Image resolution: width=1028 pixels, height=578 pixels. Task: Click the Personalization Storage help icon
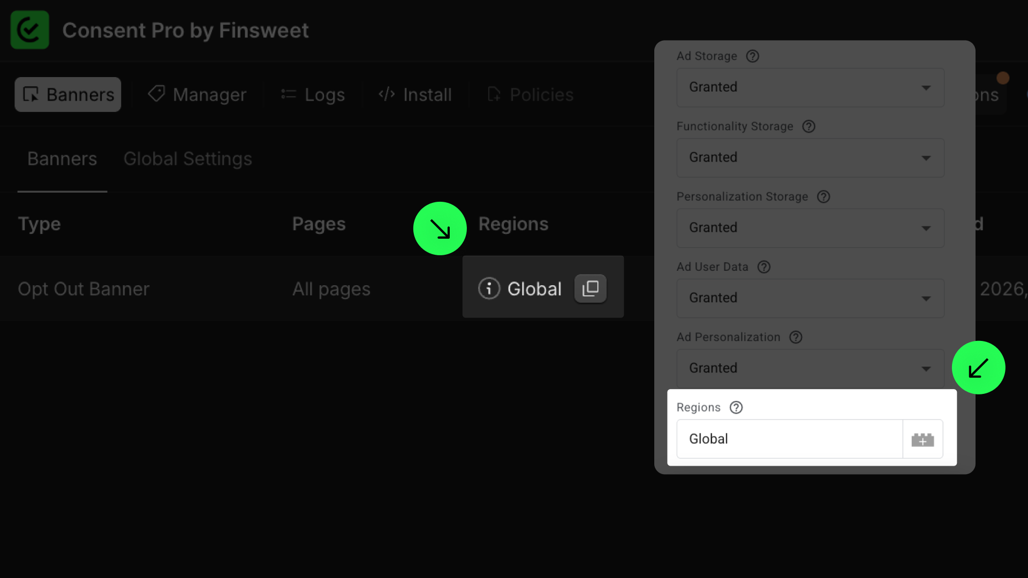coord(823,197)
